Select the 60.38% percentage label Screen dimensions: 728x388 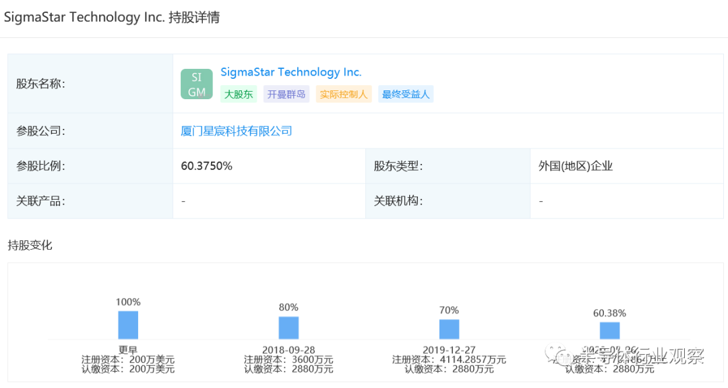(609, 313)
